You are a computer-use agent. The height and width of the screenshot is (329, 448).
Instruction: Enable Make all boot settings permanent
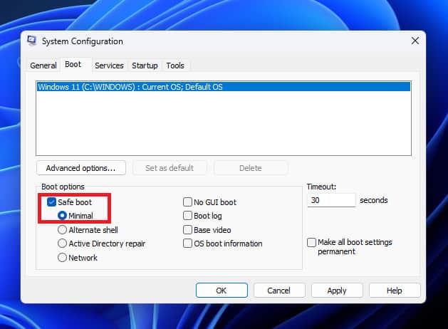(312, 243)
